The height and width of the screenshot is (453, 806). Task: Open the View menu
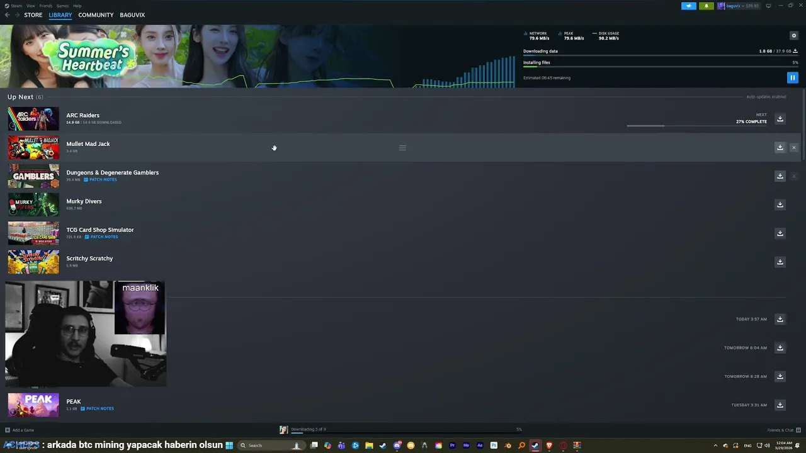pyautogui.click(x=30, y=6)
